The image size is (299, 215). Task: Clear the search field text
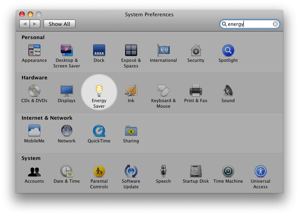coord(275,24)
